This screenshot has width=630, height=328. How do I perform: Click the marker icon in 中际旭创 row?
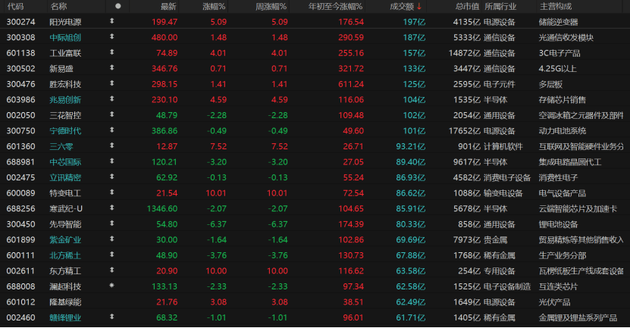click(112, 37)
